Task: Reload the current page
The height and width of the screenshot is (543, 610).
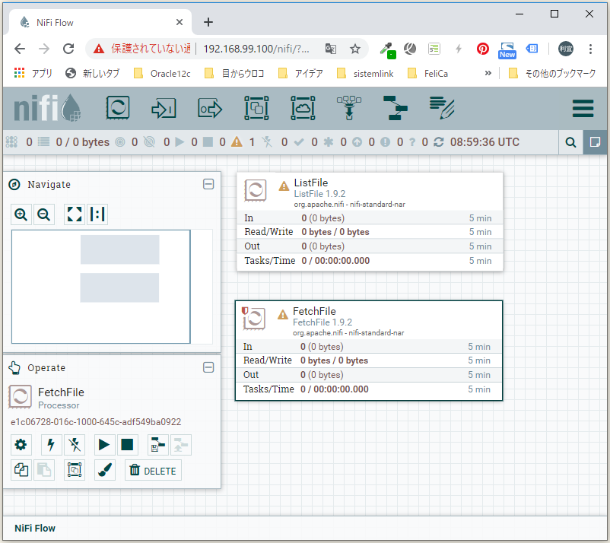Action: [x=68, y=49]
